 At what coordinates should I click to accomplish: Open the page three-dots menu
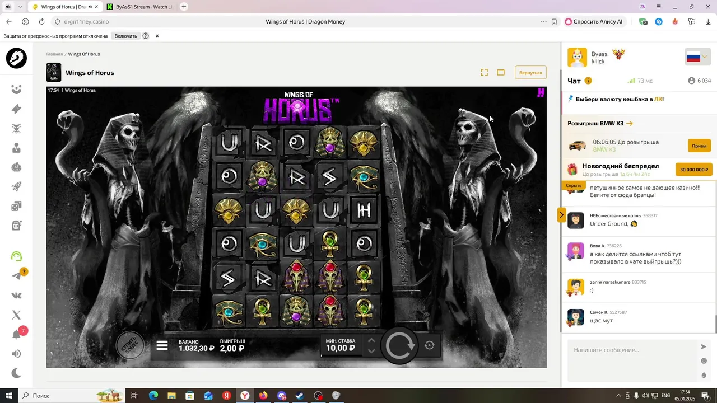pos(543,22)
